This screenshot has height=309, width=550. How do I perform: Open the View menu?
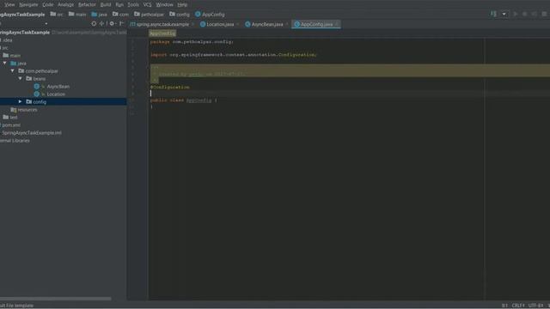pos(9,5)
